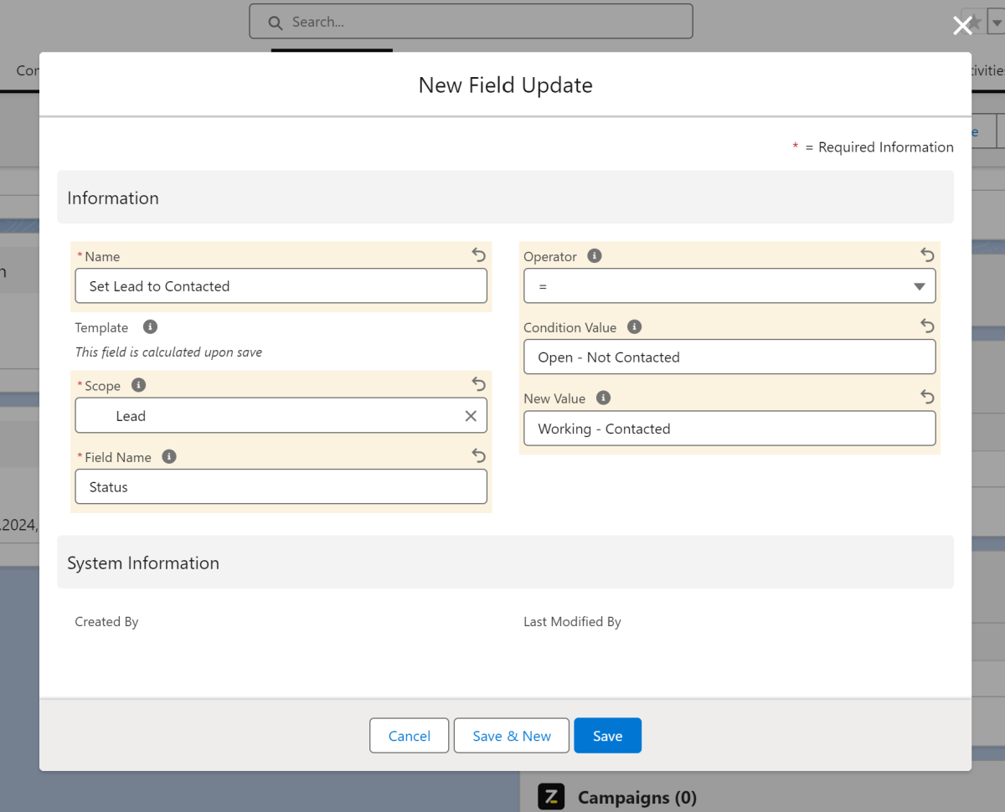Click the undo icon beside Field Name
This screenshot has width=1005, height=812.
tap(478, 455)
